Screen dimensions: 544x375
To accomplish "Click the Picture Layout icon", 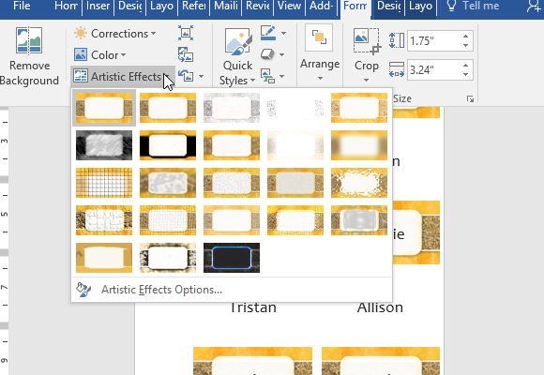I will pos(268,76).
